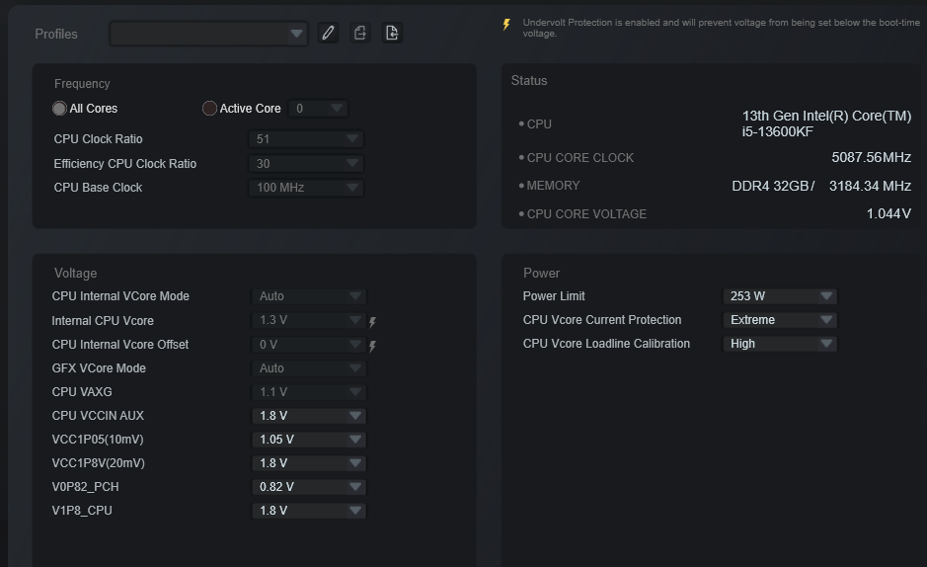Open the V0P82_PCH voltage dropdown
The height and width of the screenshot is (567, 927).
tap(309, 487)
